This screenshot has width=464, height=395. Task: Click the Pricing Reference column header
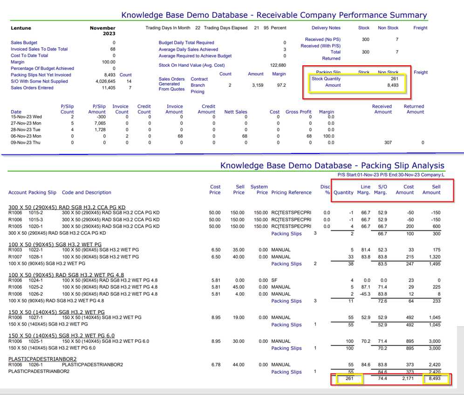291,192
